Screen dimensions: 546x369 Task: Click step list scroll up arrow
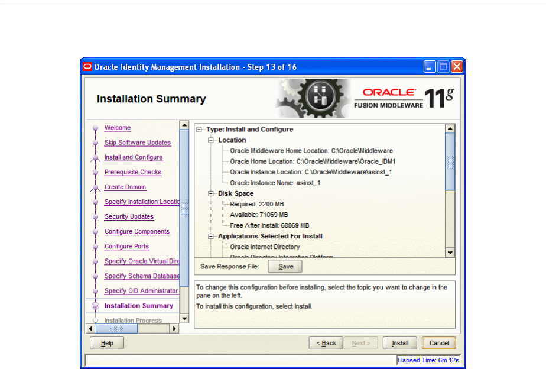[184, 125]
